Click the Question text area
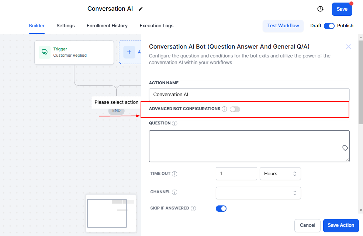This screenshot has height=236, width=363. tap(249, 146)
